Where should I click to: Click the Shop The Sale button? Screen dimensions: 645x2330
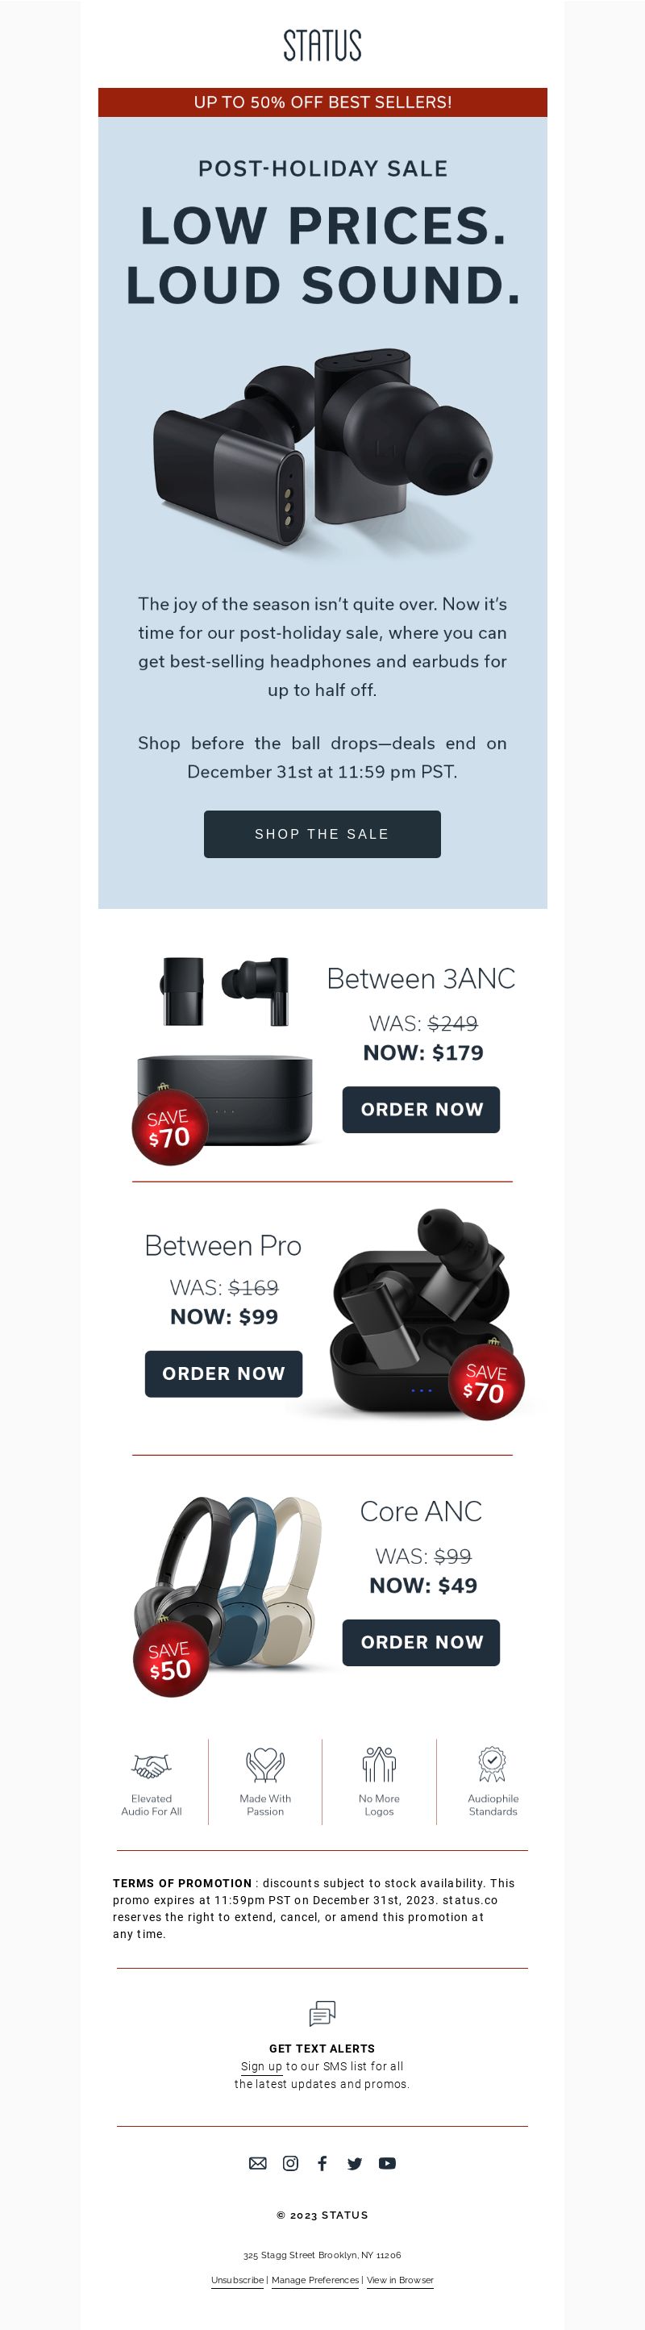point(322,834)
